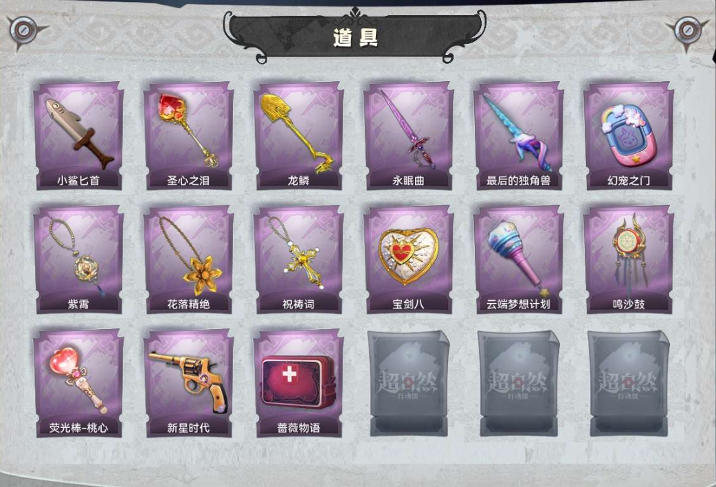Open the 最后的独角兽 unicorn horn item
Viewport: 716px width, 487px height.
(518, 135)
